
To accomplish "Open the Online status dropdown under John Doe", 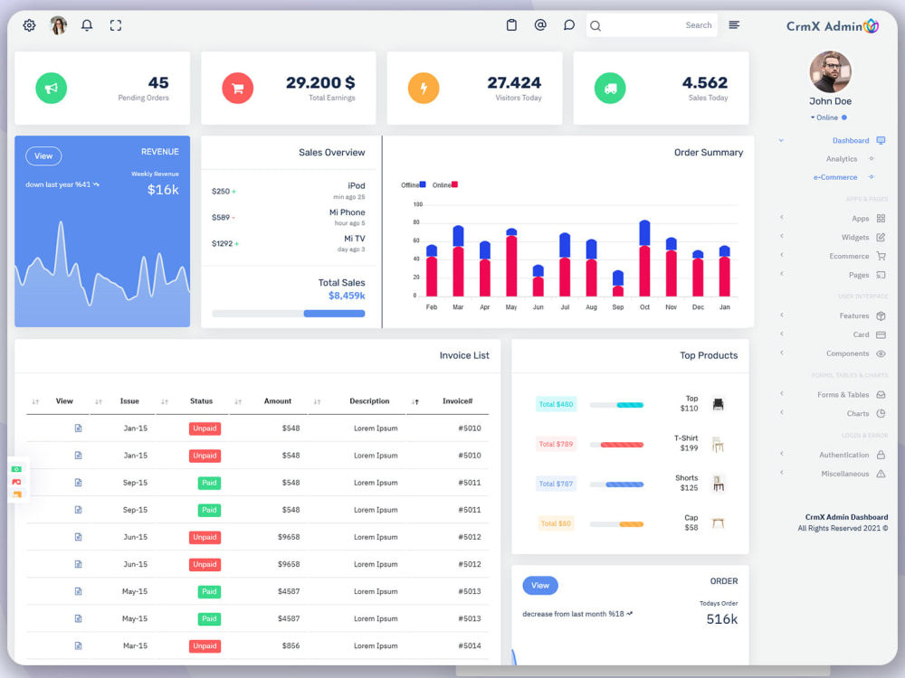I will 829,117.
